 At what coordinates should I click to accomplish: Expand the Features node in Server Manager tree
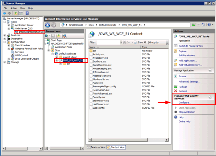pos(4,35)
